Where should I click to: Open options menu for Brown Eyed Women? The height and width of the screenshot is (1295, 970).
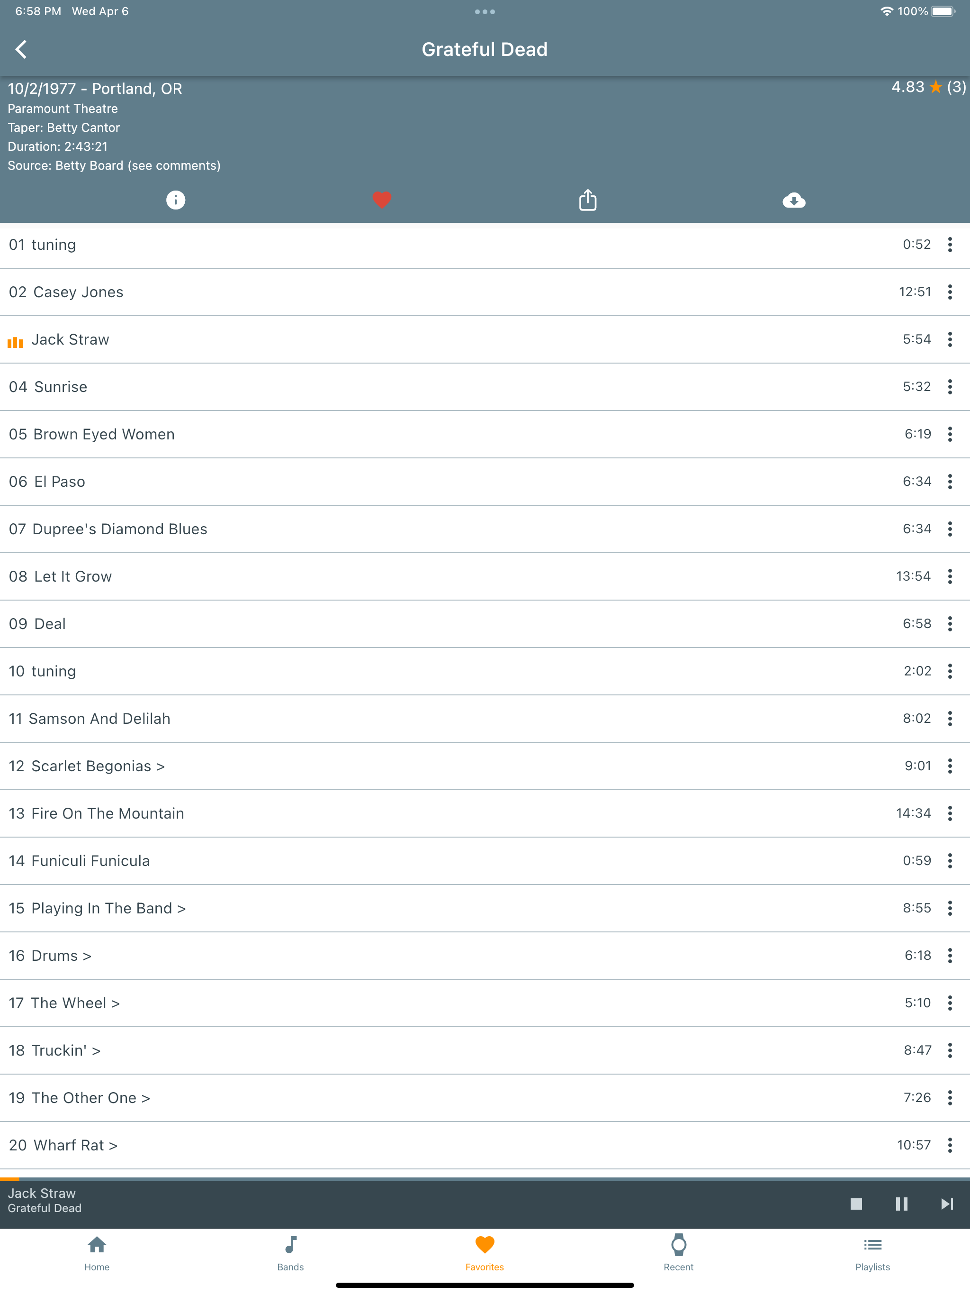[x=950, y=434]
